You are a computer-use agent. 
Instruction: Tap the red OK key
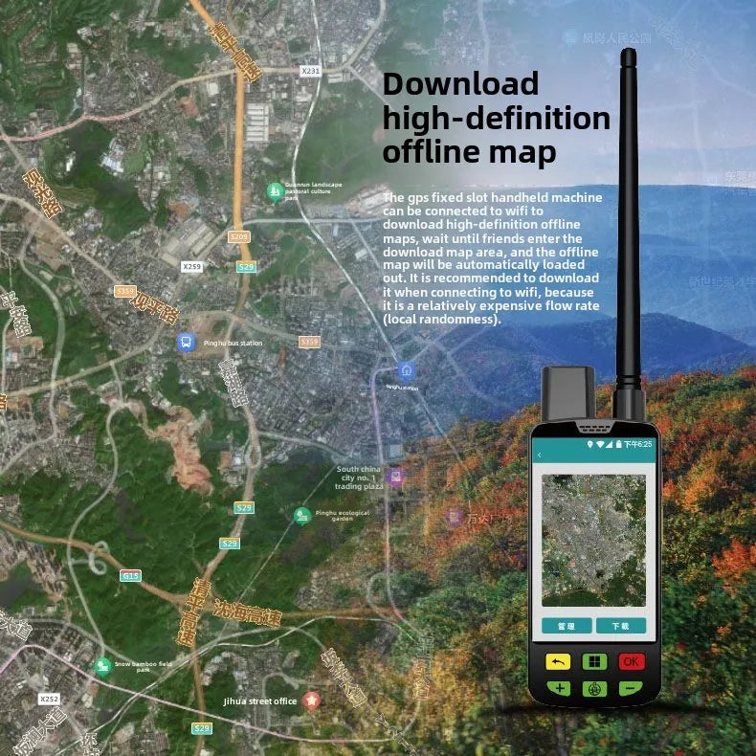[x=632, y=662]
